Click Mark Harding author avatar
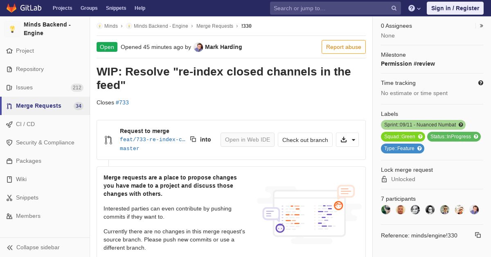Screen dimensions: 491x257 [198, 47]
